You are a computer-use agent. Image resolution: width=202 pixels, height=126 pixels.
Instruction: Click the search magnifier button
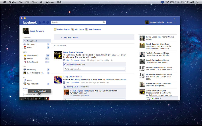(x=104, y=22)
